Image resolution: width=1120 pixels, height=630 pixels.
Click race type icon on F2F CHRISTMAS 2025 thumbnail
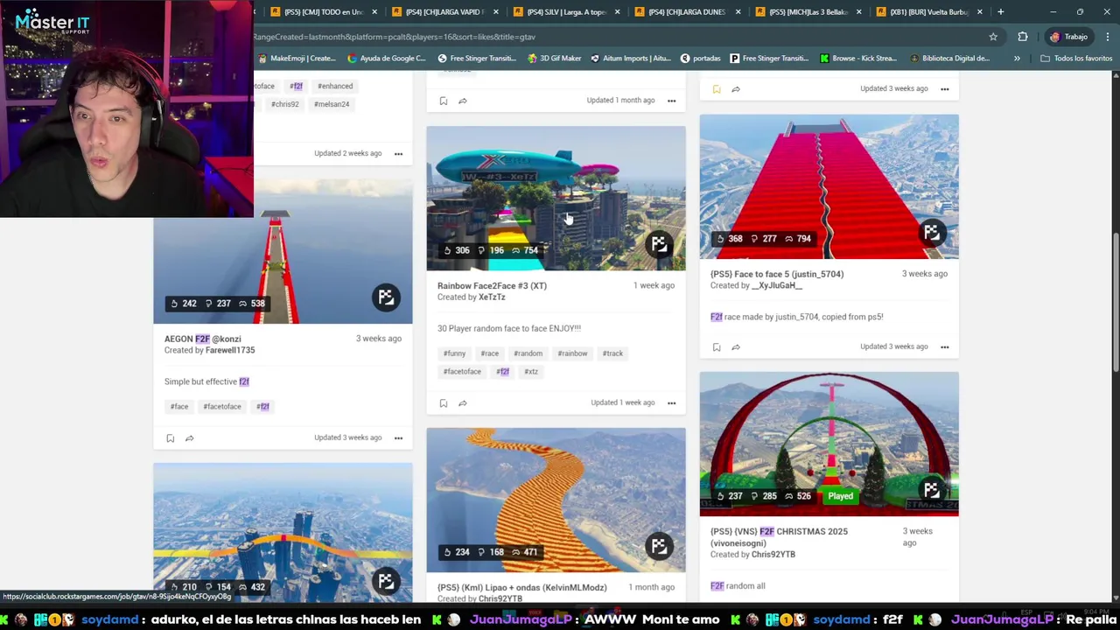point(932,490)
